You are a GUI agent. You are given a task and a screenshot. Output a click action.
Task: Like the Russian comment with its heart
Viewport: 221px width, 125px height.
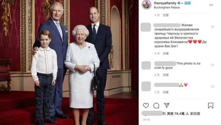tap(212, 27)
